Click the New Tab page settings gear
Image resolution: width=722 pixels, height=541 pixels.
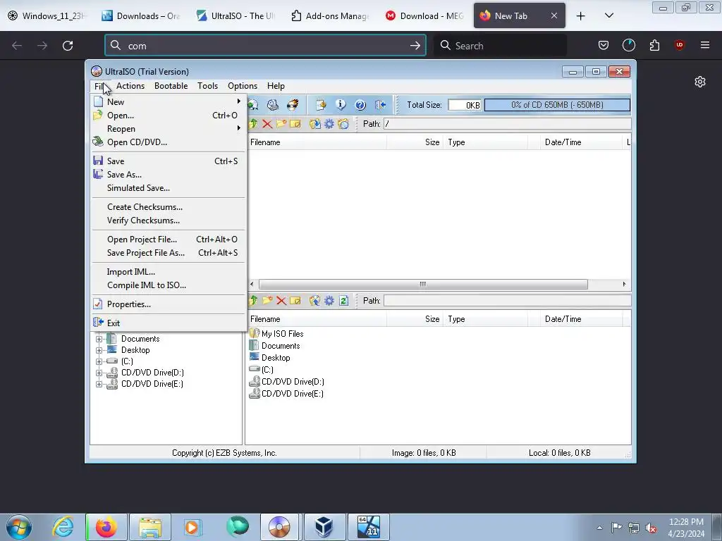(x=700, y=82)
